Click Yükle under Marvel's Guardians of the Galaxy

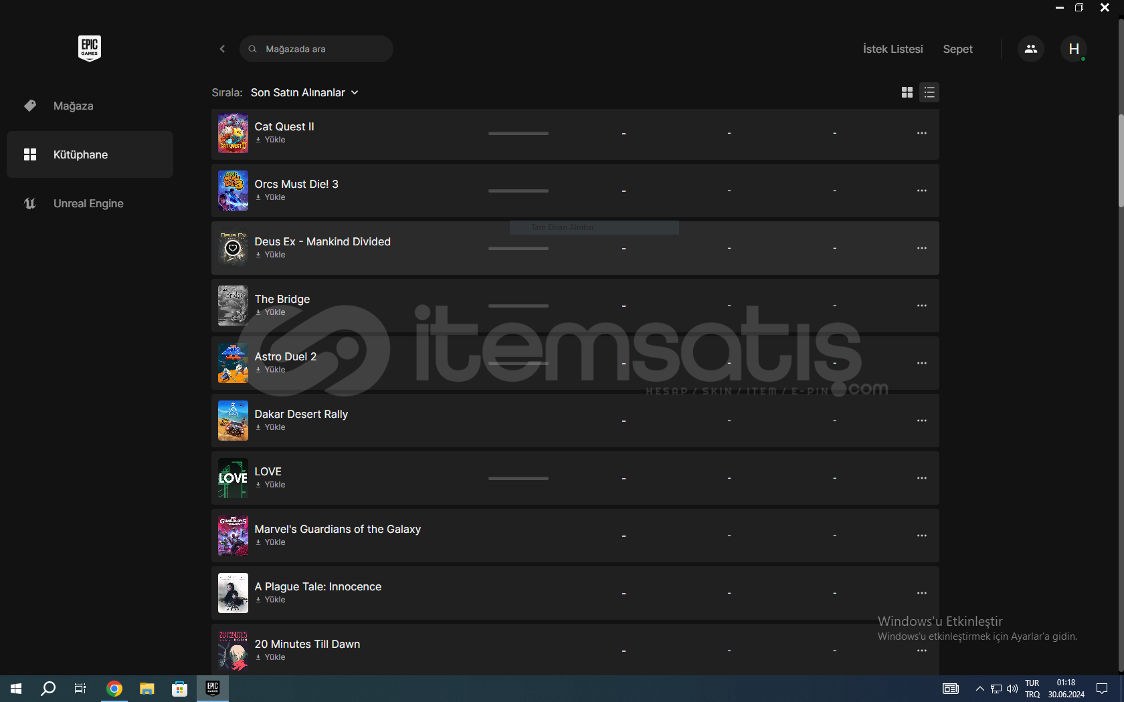[270, 542]
